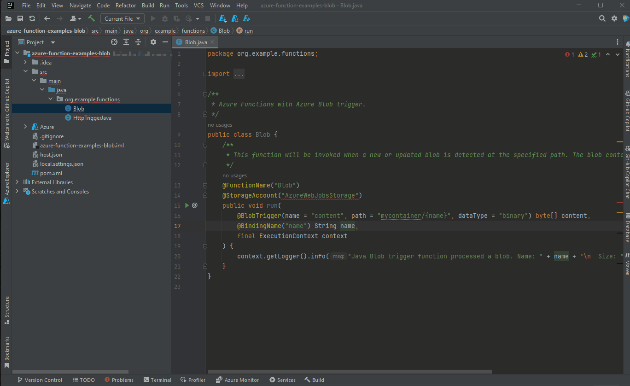The height and width of the screenshot is (386, 630).
Task: Select host.json in project tree
Action: [47, 155]
